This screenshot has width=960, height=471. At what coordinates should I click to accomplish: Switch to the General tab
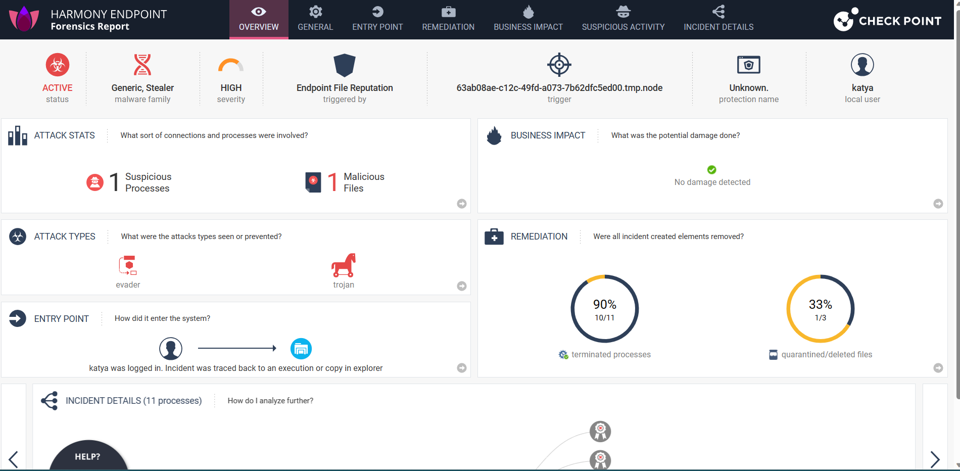coord(315,20)
